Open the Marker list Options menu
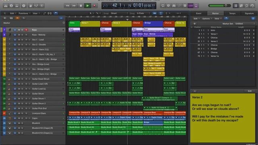Viewport: 258px width, 145px height. pos(206,19)
